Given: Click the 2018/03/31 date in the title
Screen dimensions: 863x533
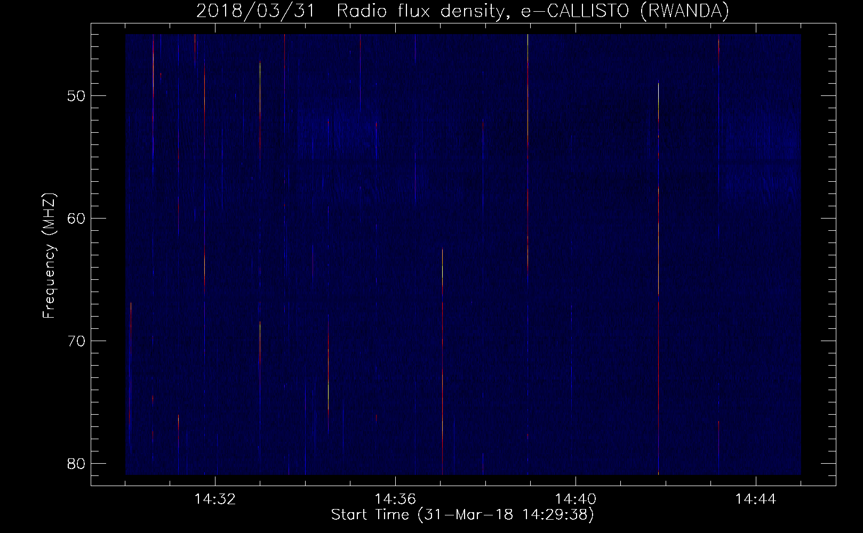Looking at the screenshot, I should (255, 11).
